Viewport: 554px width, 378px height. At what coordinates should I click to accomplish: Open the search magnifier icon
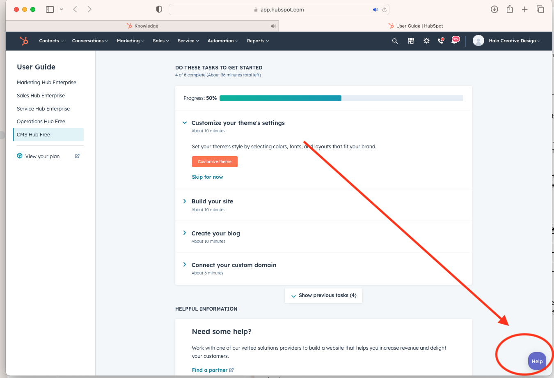(x=395, y=41)
